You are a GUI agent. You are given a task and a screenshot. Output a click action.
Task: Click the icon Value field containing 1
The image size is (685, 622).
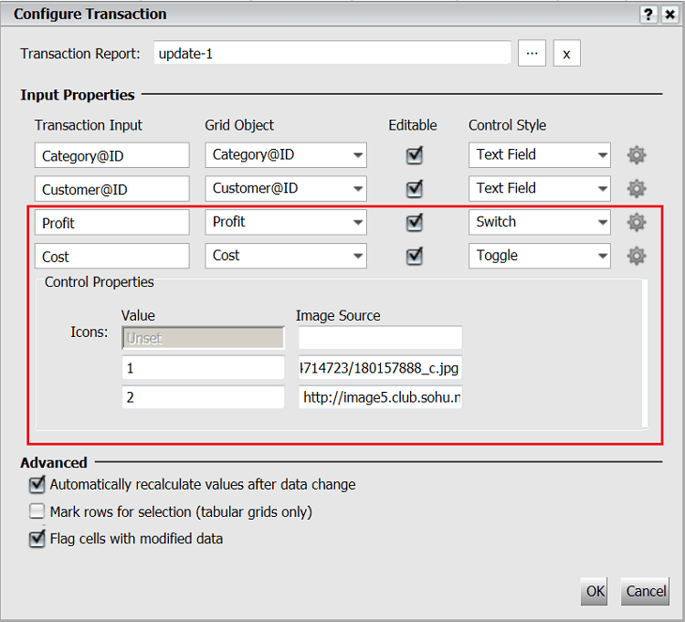[203, 368]
